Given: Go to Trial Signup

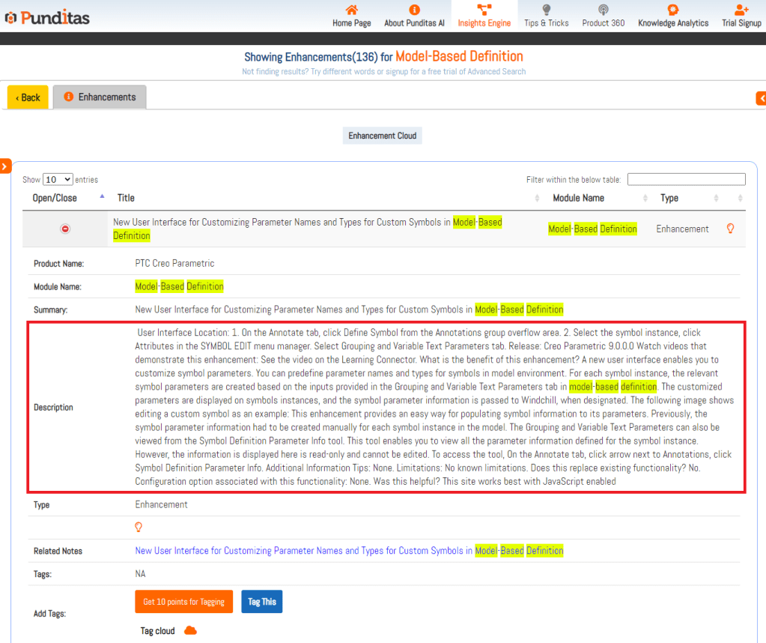Looking at the screenshot, I should [741, 16].
